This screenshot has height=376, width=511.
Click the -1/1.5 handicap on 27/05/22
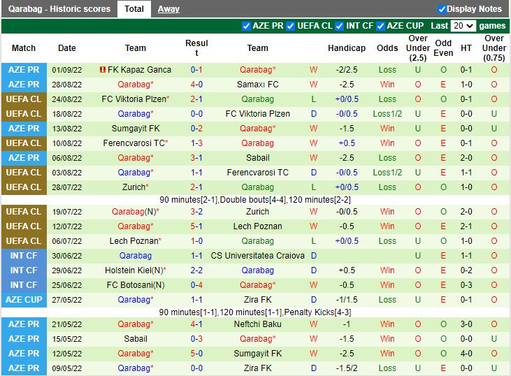click(347, 299)
